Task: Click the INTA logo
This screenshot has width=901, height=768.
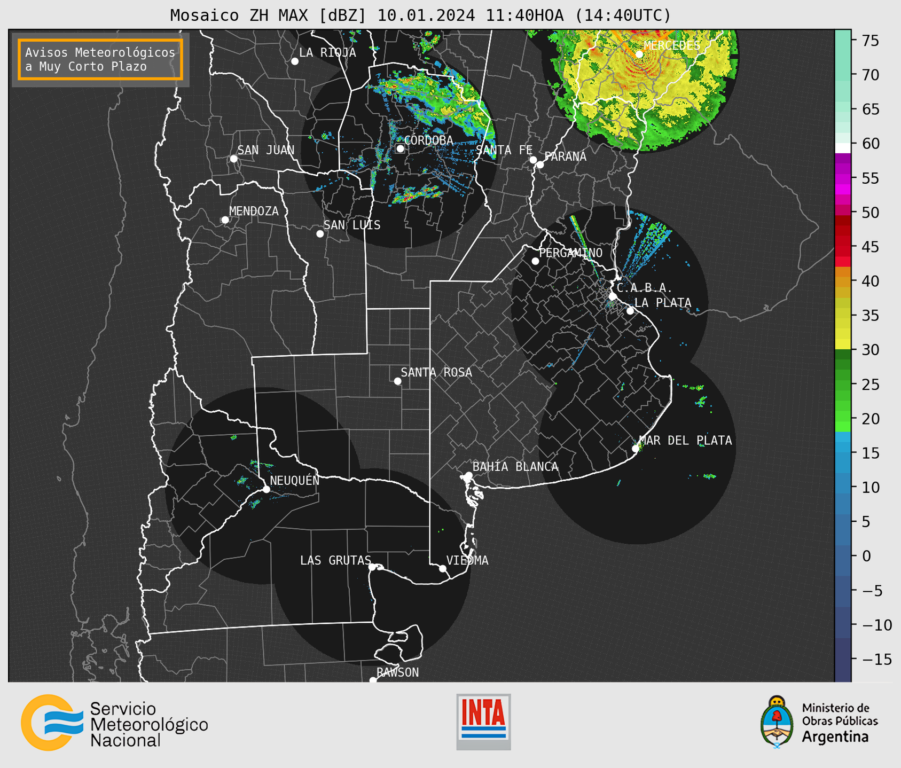Action: tap(483, 722)
